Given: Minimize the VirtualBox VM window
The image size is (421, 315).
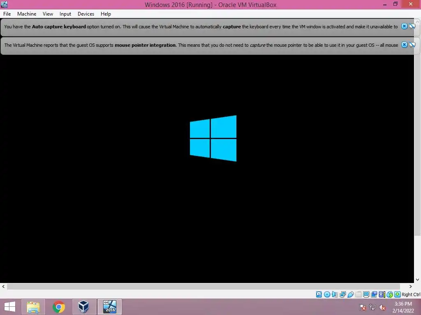Looking at the screenshot, I should click(x=385, y=4).
